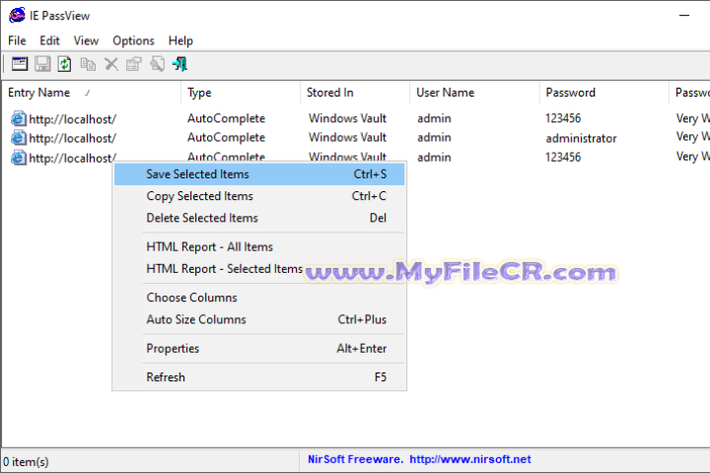Select HTML Report - All Items
The image size is (710, 473).
click(259, 246)
